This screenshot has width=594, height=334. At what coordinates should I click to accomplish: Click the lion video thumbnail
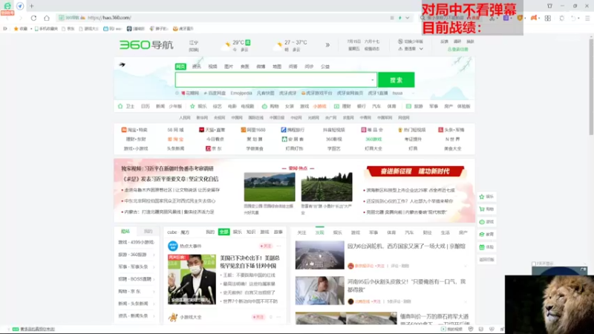click(x=549, y=304)
